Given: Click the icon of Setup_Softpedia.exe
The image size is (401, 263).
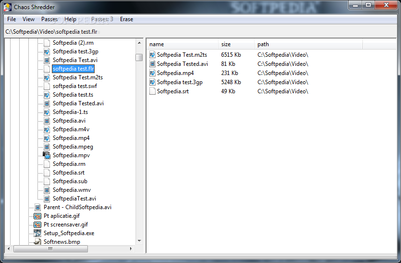Looking at the screenshot, I should pyautogui.click(x=37, y=233).
